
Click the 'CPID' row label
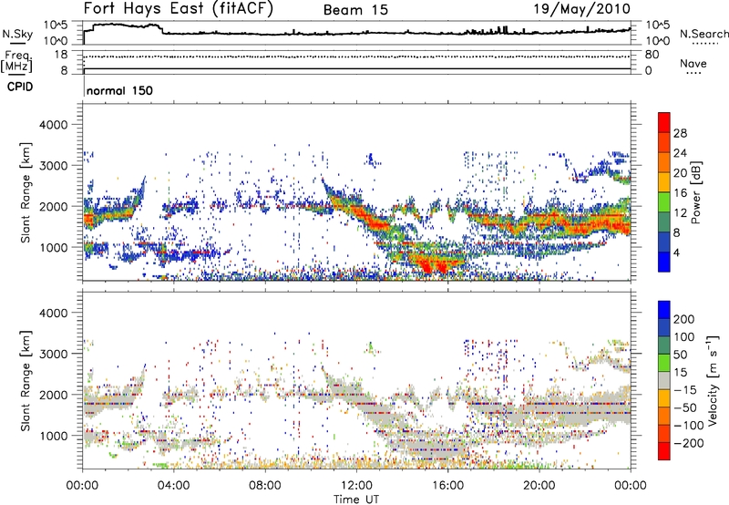(20, 87)
